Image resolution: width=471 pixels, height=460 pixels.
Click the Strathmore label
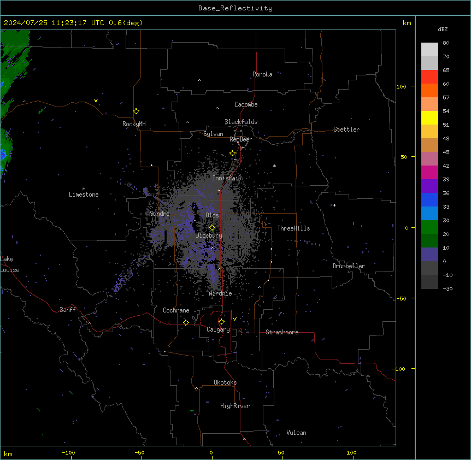pos(282,332)
